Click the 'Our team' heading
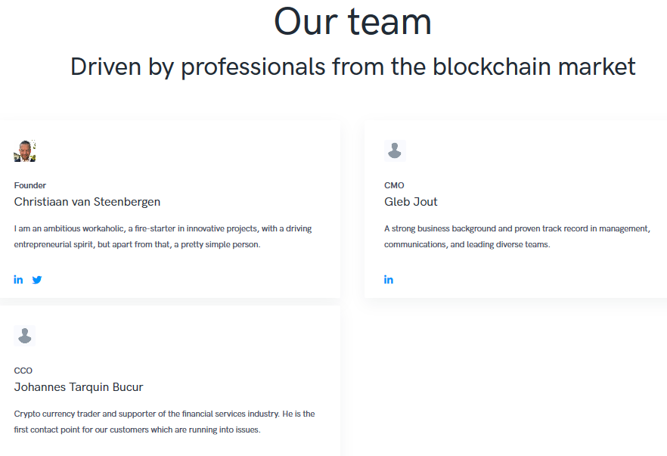 [352, 21]
